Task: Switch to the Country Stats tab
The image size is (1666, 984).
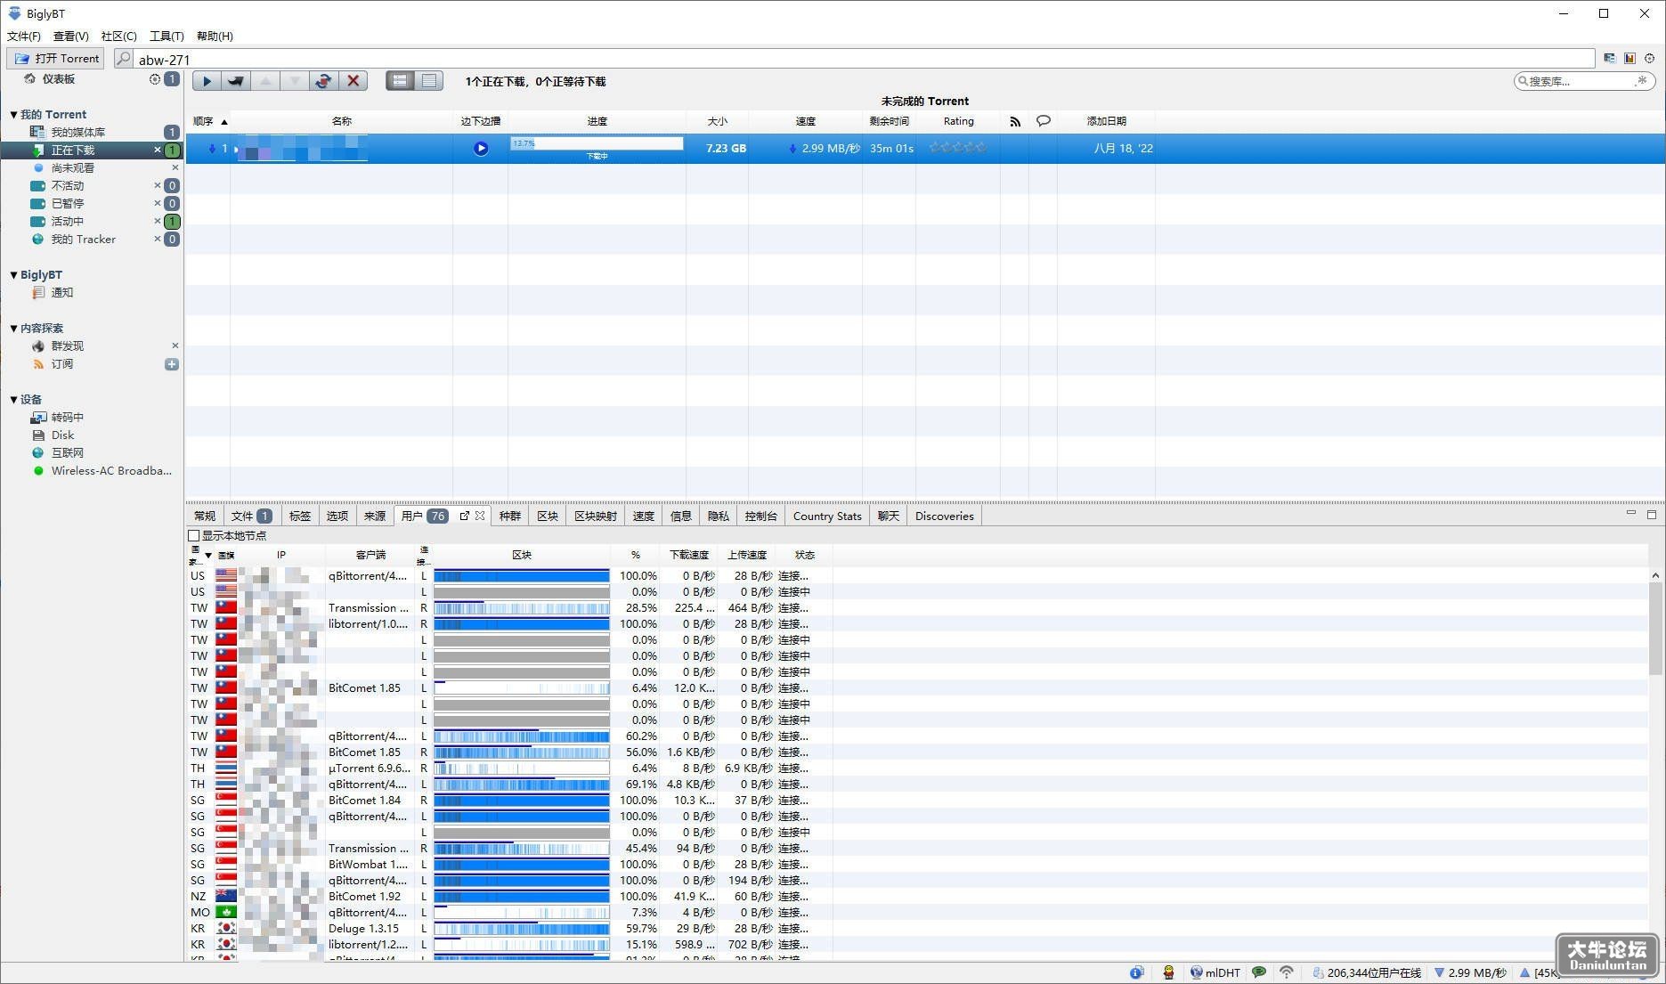Action: 827,516
